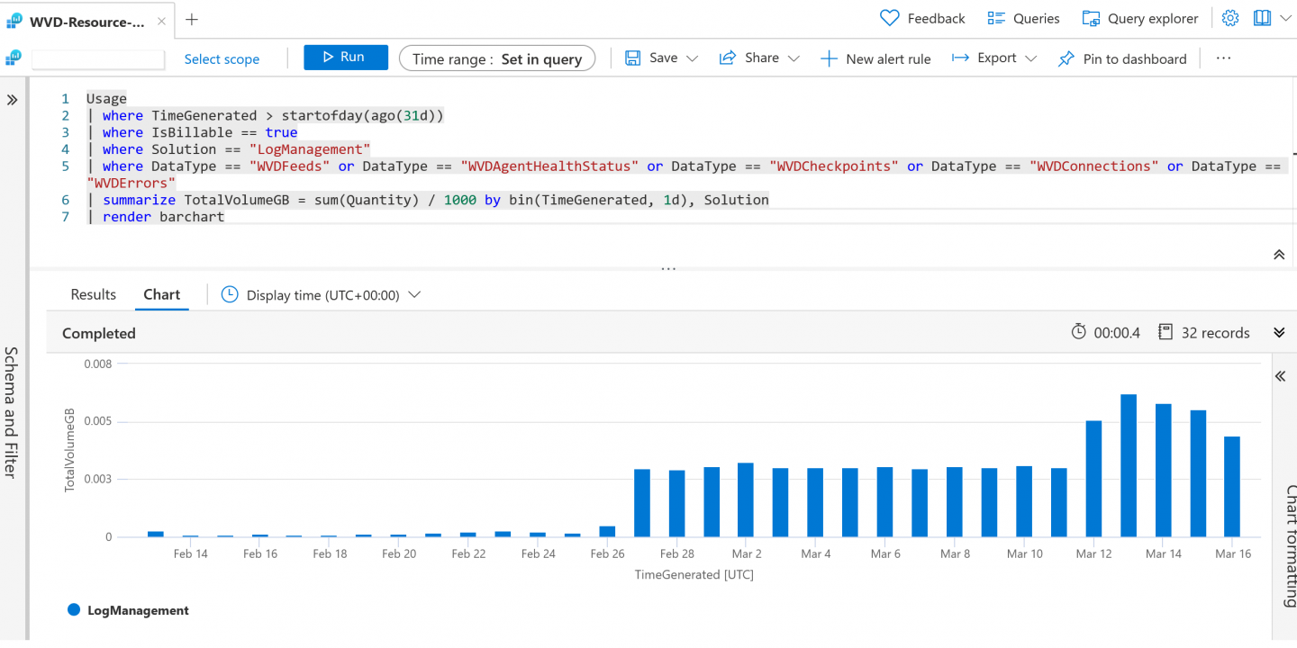
Task: Toggle LogManagement legend series
Action: (129, 610)
